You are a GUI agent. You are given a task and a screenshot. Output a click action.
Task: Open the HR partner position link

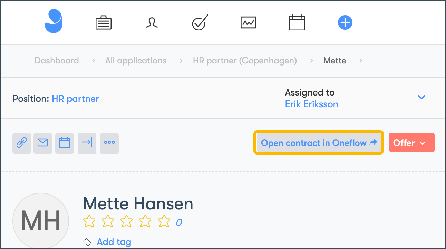[x=75, y=99]
